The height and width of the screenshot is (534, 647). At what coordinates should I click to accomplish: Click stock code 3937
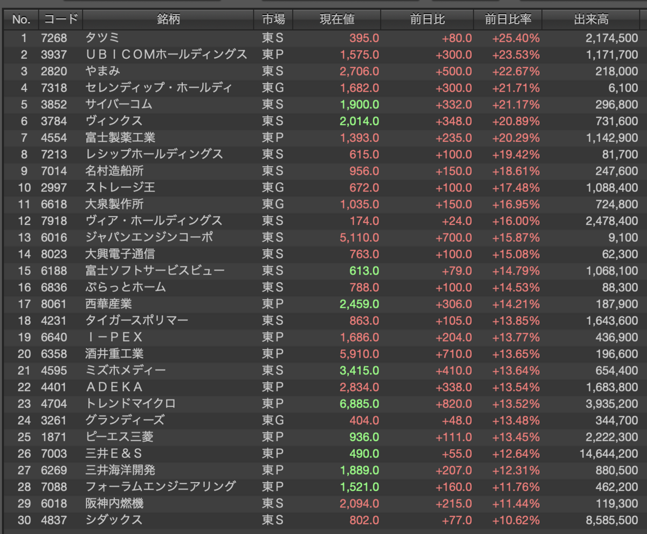[54, 54]
